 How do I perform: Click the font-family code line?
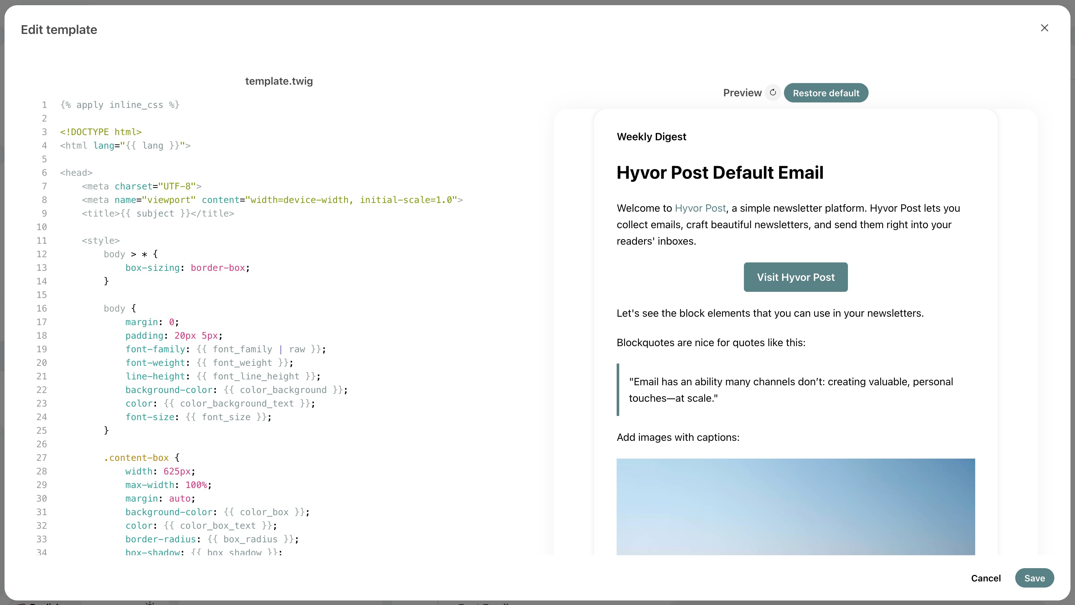(x=225, y=349)
